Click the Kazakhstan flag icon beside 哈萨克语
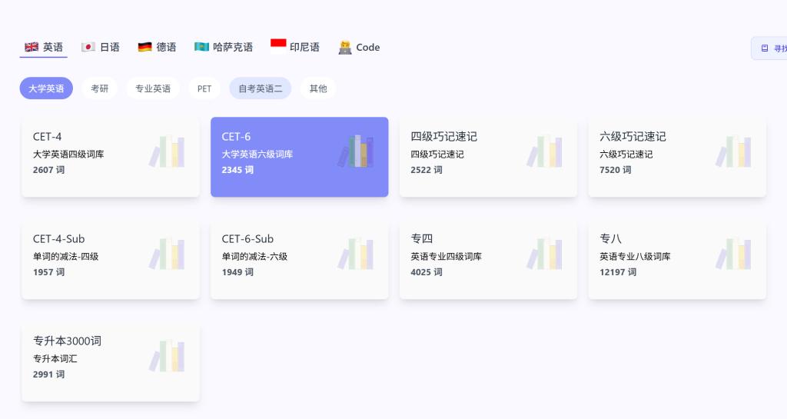 click(202, 47)
